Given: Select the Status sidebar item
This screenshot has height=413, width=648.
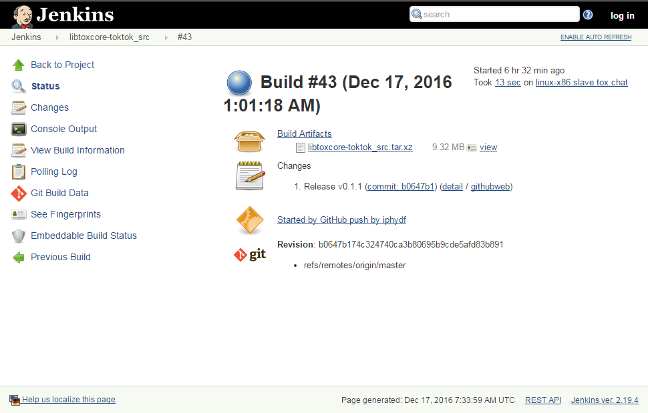Looking at the screenshot, I should click(45, 86).
